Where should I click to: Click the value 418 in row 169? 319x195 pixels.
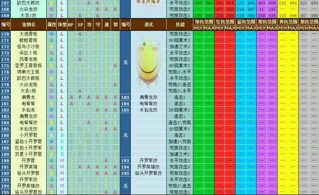click(240, 16)
